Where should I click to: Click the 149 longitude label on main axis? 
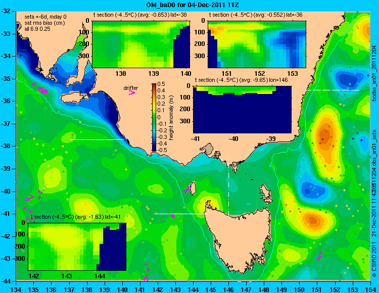click(x=281, y=289)
